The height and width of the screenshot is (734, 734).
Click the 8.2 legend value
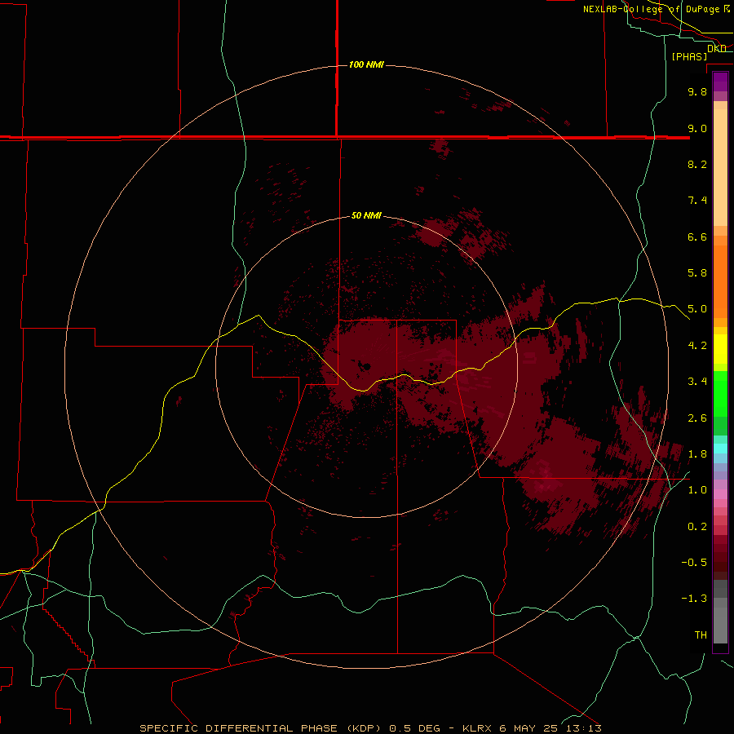697,164
